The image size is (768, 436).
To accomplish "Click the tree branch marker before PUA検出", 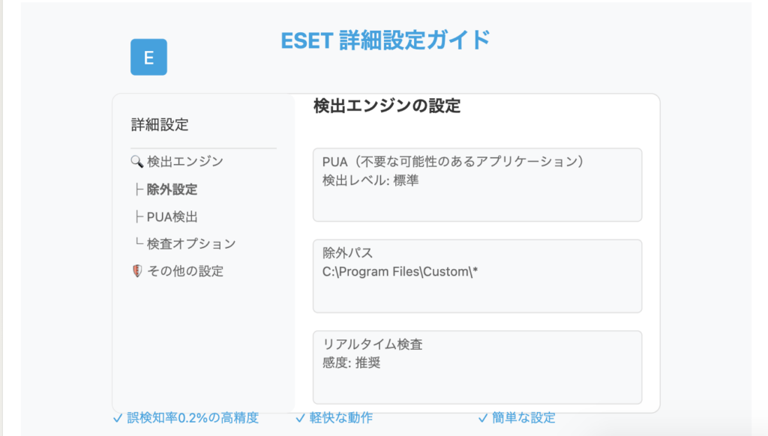I will (139, 217).
